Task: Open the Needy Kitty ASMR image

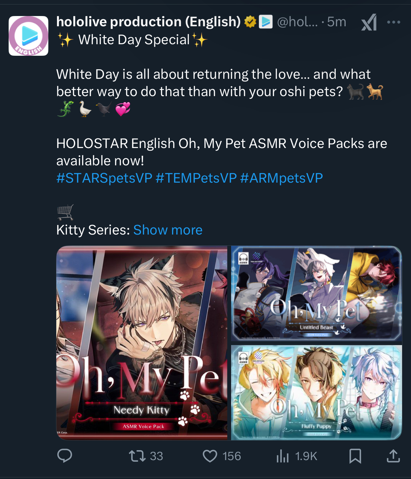Action: tap(142, 343)
